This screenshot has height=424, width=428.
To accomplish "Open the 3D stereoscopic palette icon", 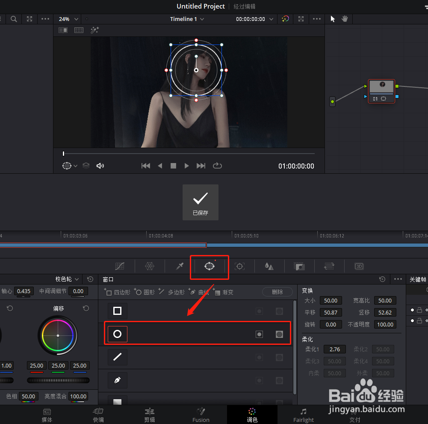I will [359, 266].
